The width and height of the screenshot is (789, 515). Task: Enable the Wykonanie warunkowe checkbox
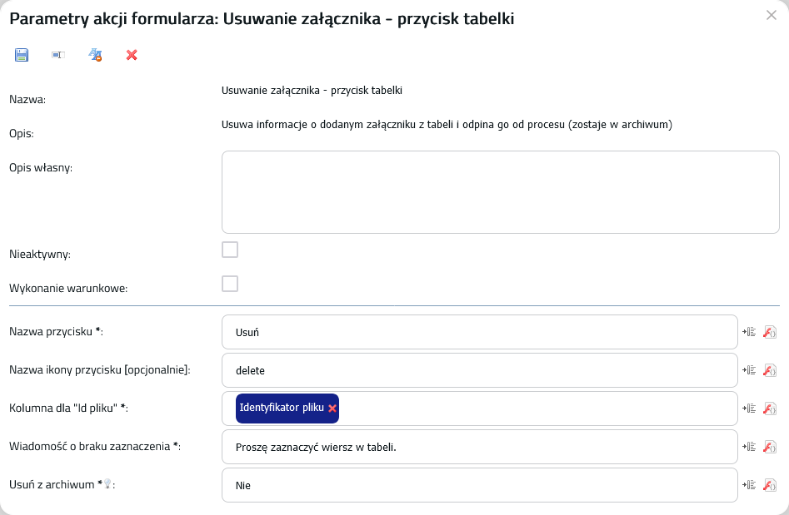pyautogui.click(x=230, y=284)
